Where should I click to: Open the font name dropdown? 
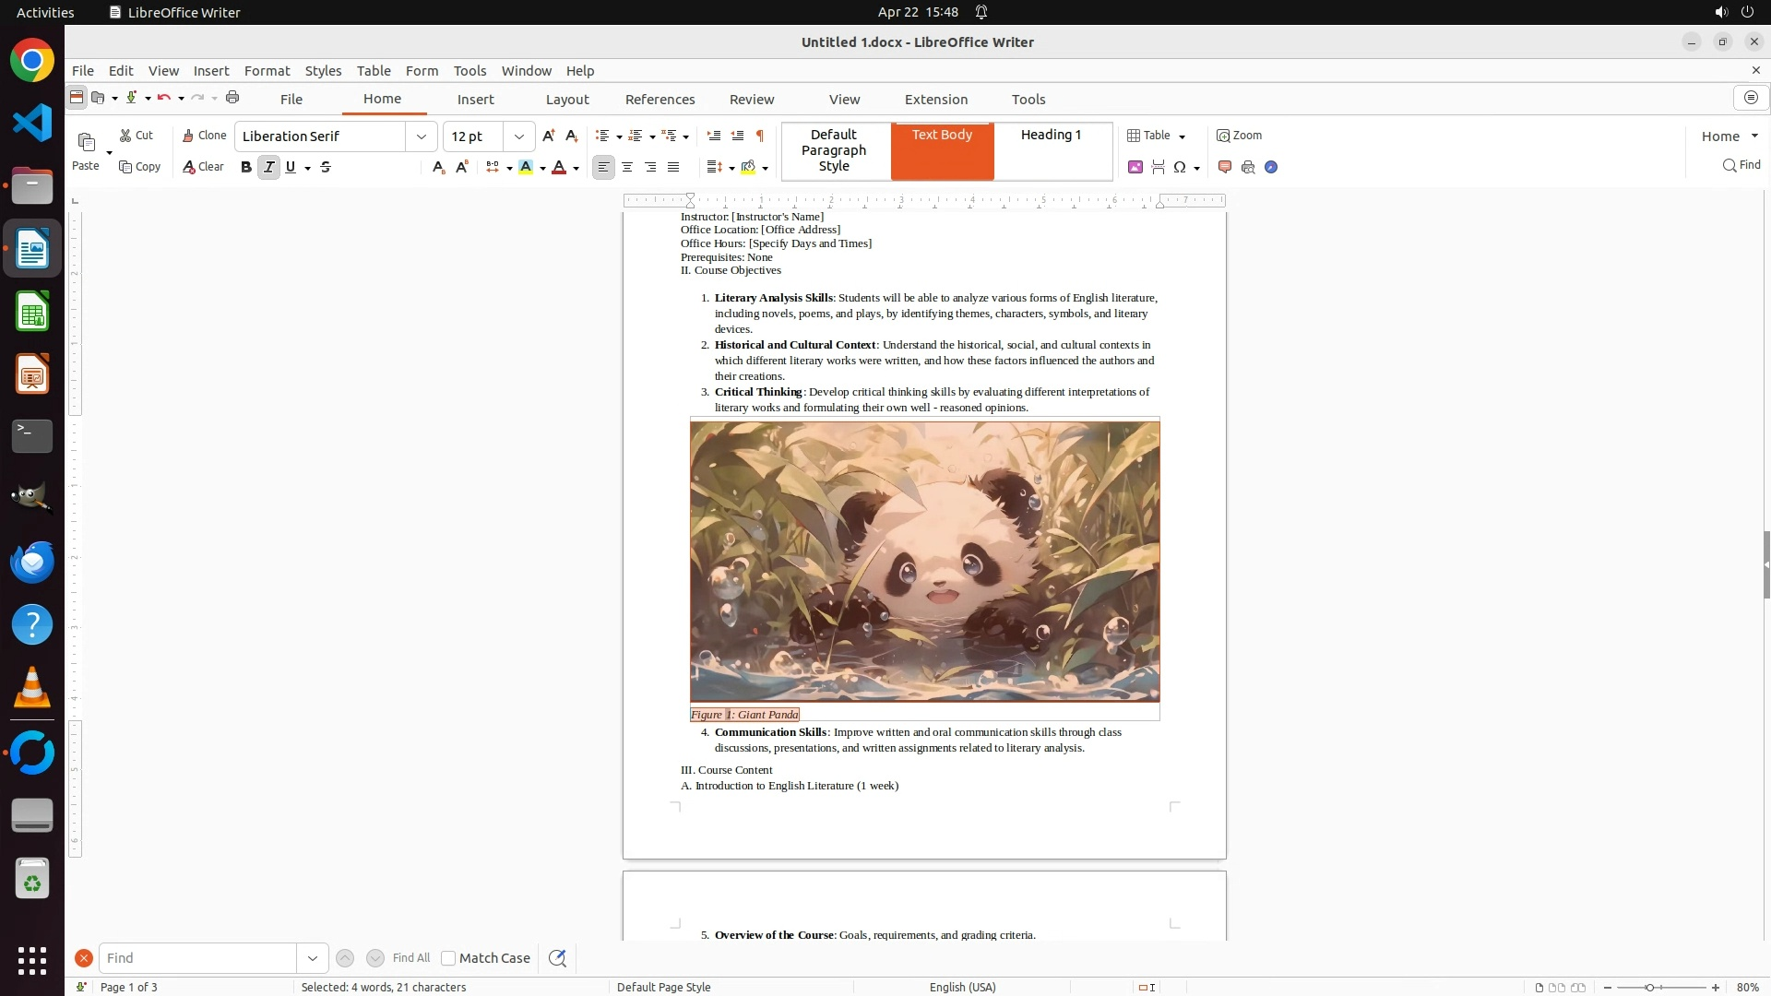(422, 136)
